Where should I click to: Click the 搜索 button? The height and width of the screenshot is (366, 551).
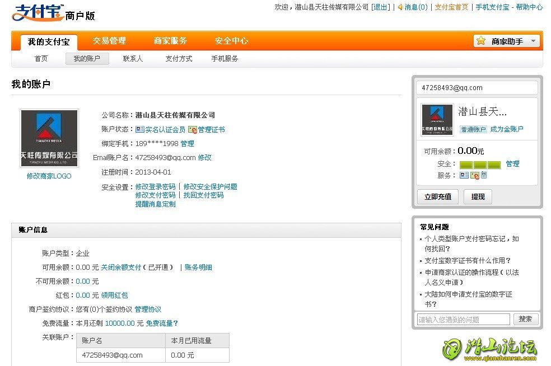526,319
